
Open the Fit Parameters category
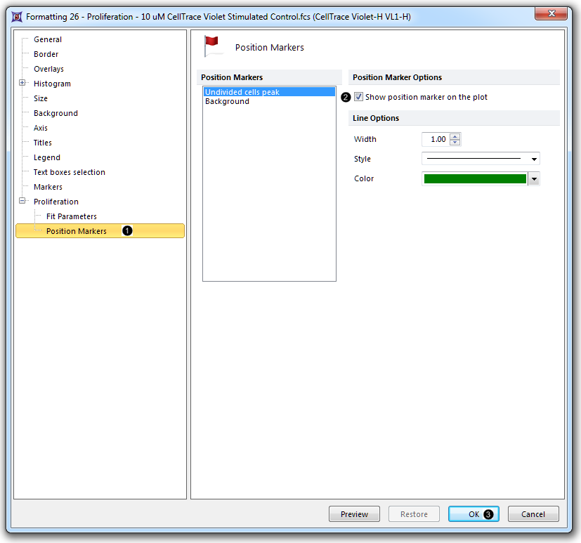[x=72, y=216]
